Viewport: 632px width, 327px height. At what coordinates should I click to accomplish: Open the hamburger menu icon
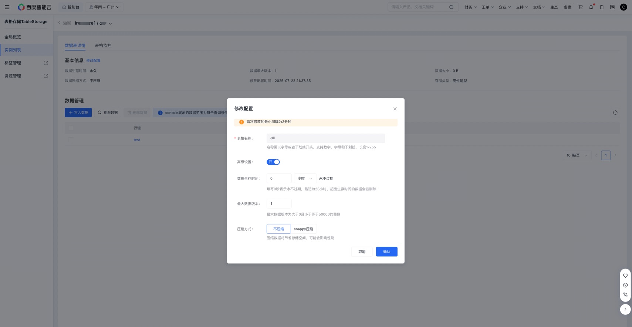click(x=7, y=7)
